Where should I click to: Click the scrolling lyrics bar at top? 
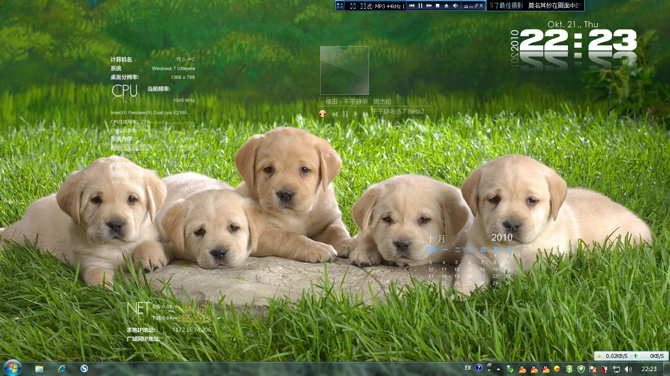(x=535, y=6)
